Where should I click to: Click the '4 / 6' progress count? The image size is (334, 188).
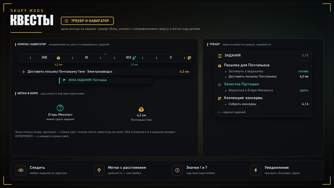coord(305,104)
